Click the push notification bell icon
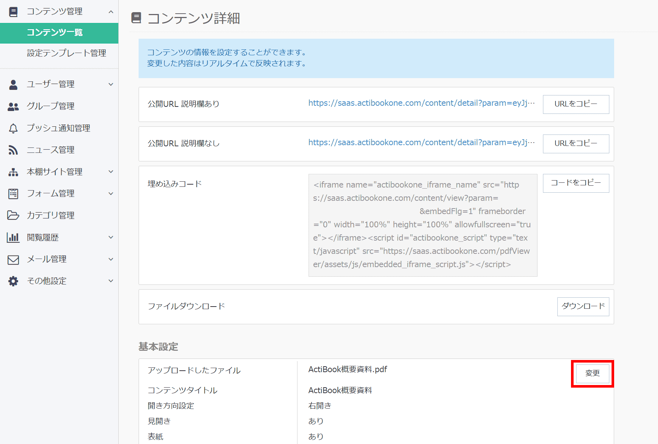The height and width of the screenshot is (444, 658). coord(13,128)
